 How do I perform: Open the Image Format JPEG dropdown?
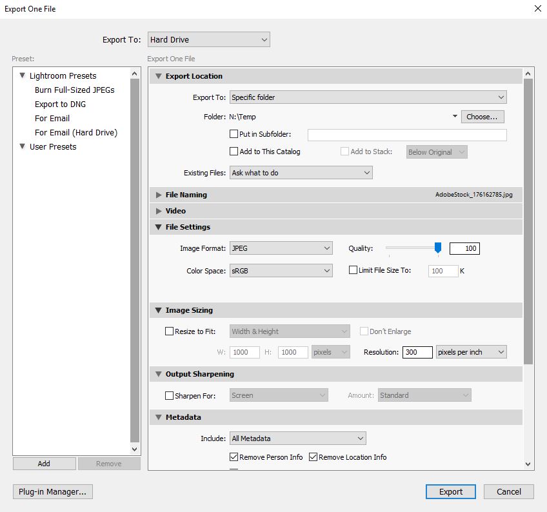(281, 248)
